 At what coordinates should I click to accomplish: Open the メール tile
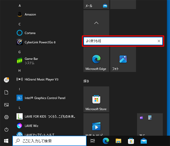click(96, 4)
